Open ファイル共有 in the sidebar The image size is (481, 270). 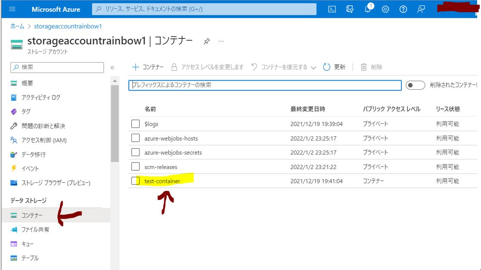[x=35, y=229]
